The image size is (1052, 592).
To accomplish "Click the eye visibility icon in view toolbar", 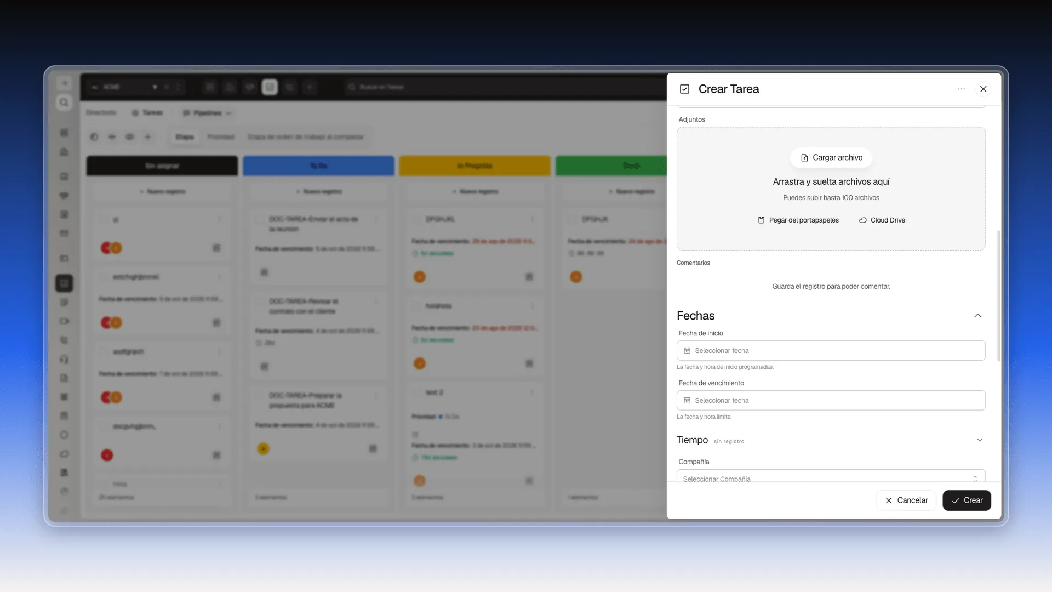I will tap(130, 137).
